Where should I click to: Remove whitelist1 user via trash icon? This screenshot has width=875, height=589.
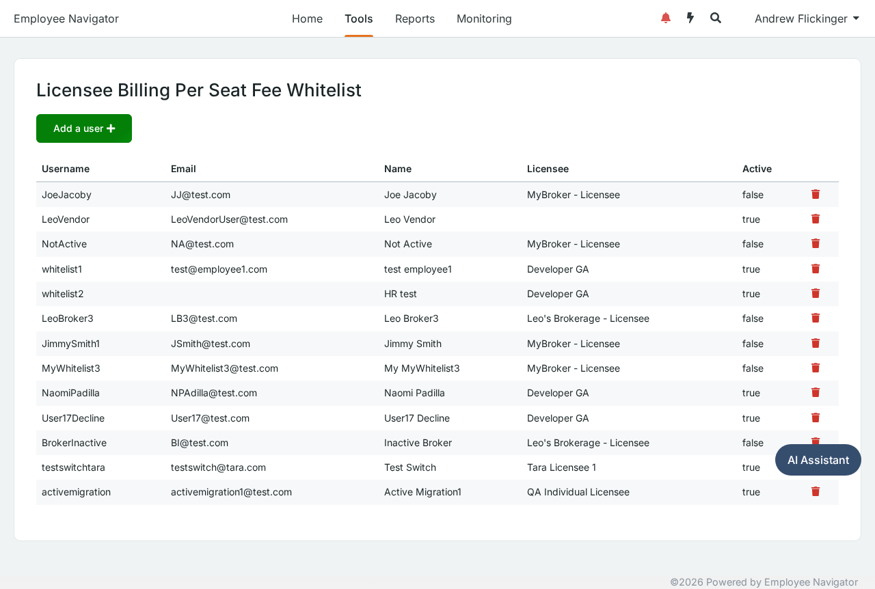tap(816, 269)
